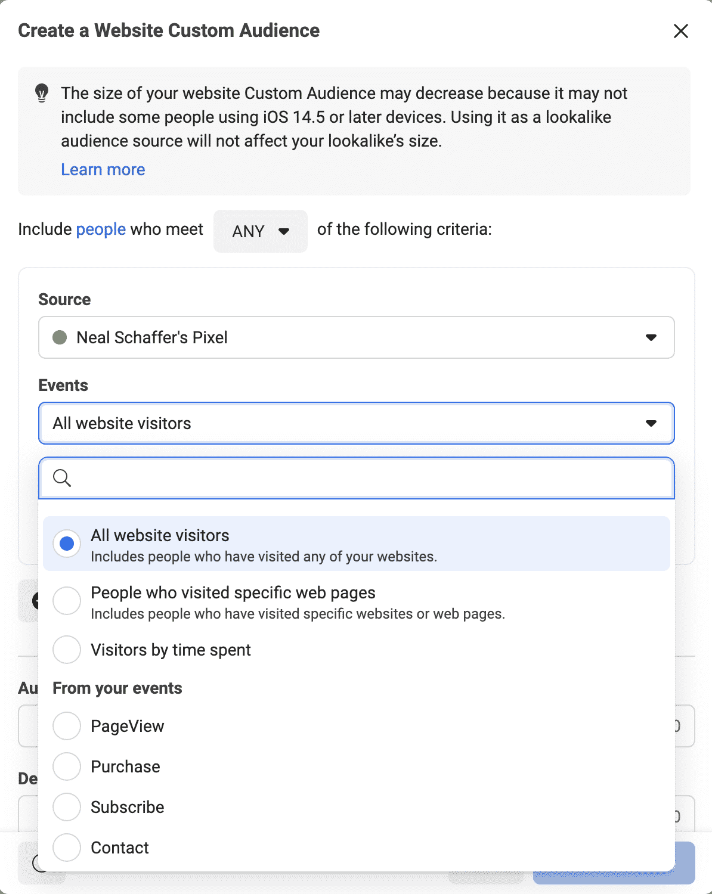Select the Purchase event
This screenshot has width=712, height=894.
(67, 766)
